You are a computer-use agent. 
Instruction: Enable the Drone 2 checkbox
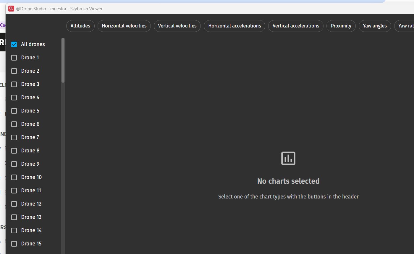pyautogui.click(x=14, y=71)
